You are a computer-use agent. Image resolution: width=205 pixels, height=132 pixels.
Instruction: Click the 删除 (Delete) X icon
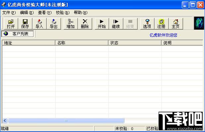85,24
